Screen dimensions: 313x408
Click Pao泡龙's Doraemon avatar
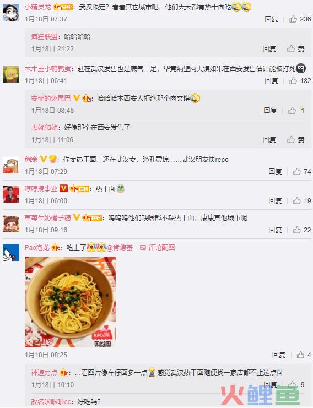tap(11, 253)
